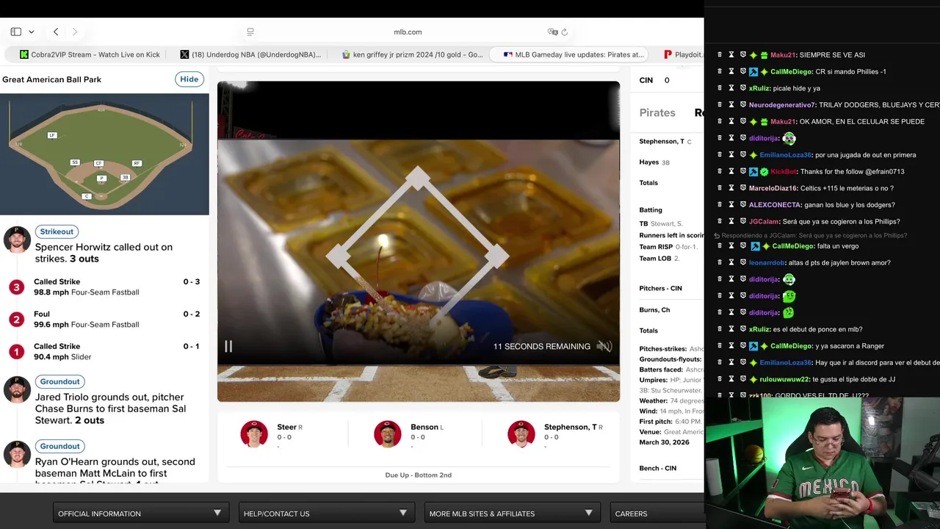Switch to the ken griffey jr prizm tab
Image resolution: width=940 pixels, height=529 pixels.
413,54
